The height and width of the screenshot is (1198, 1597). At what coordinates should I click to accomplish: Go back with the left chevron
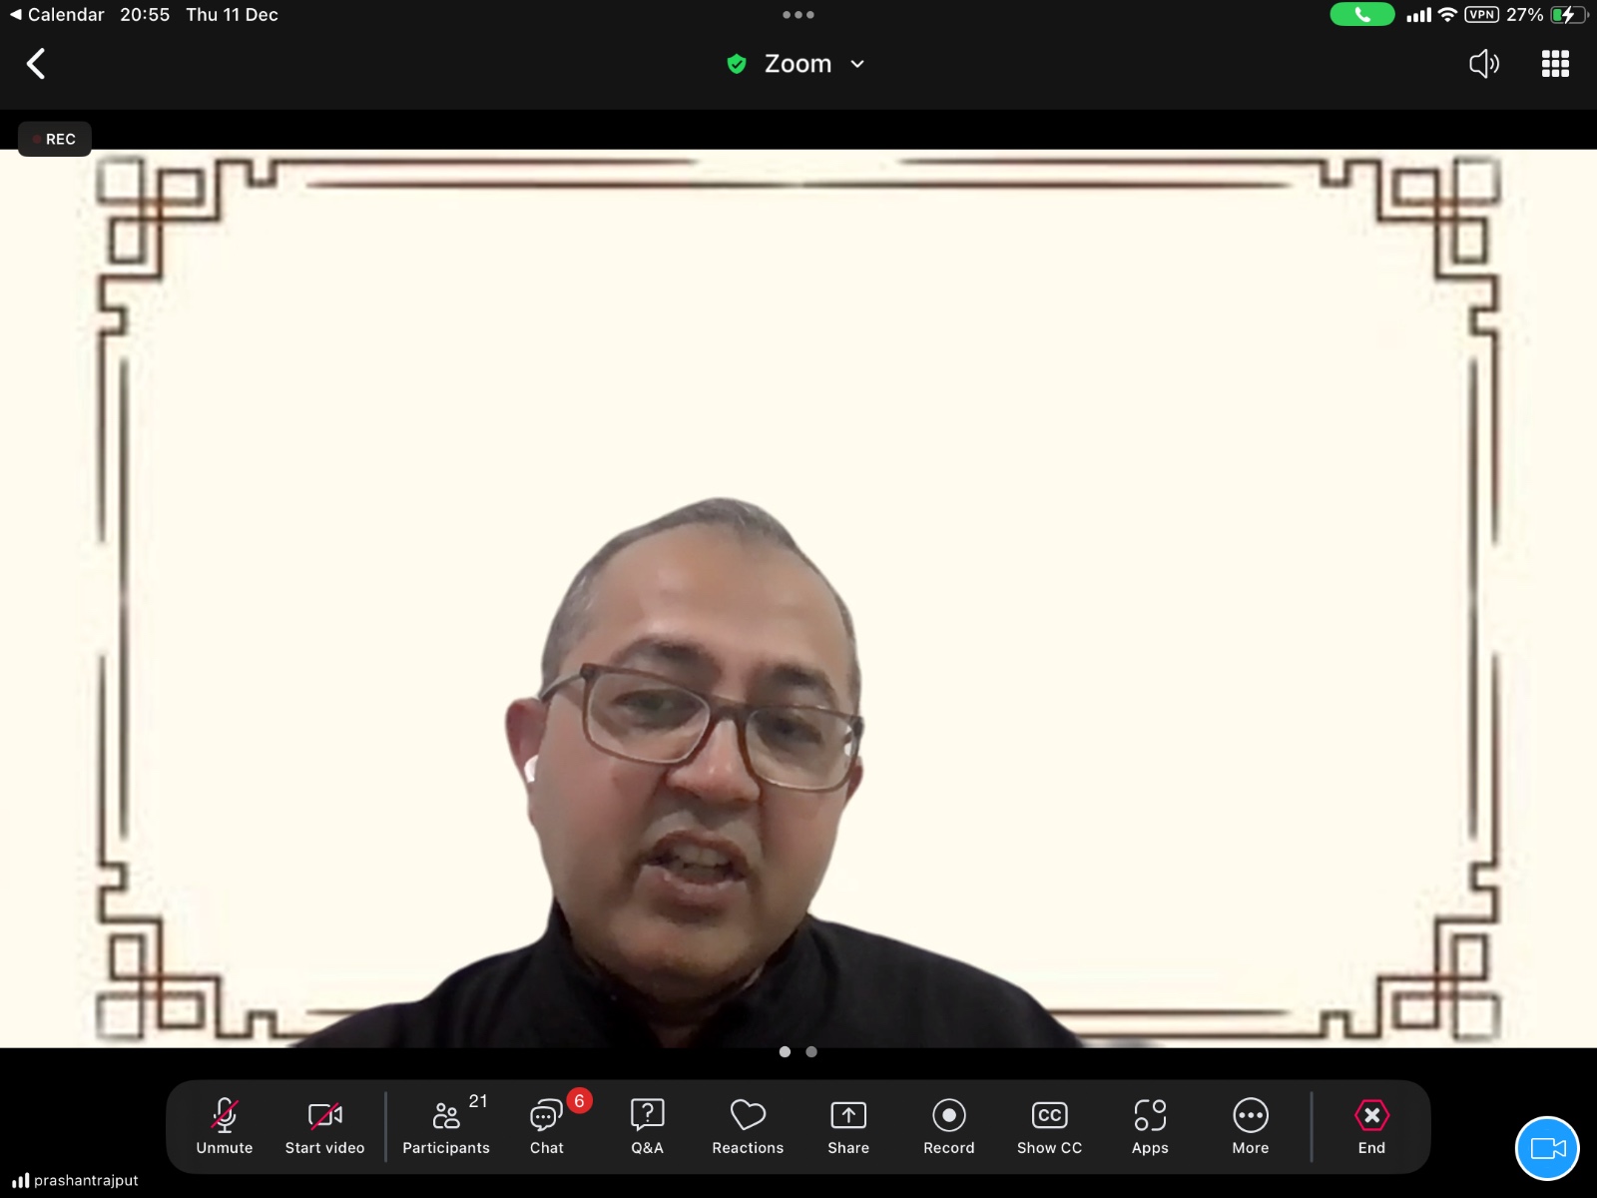pyautogui.click(x=36, y=64)
